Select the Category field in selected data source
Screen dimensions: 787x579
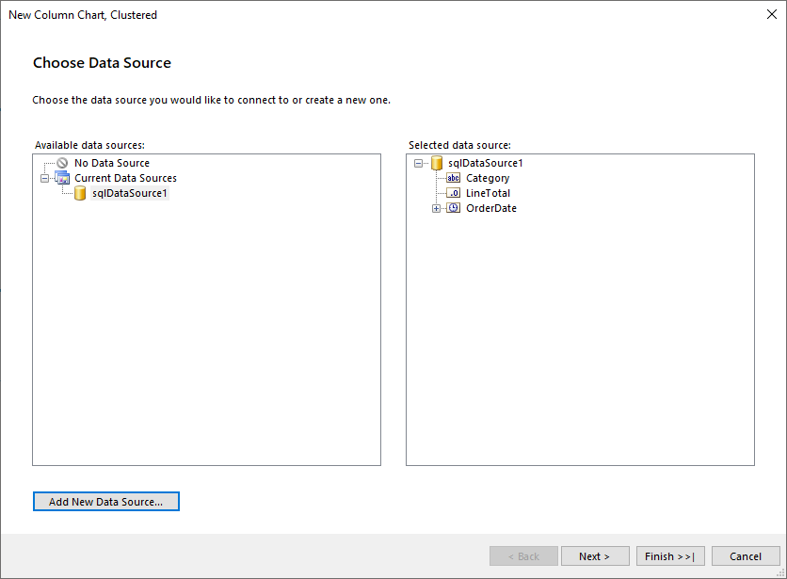487,178
